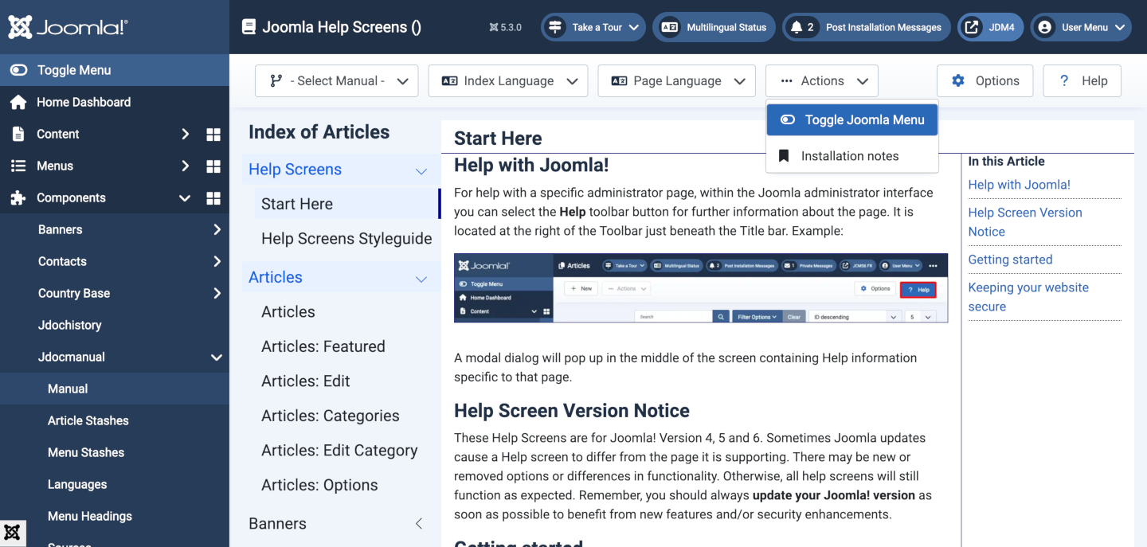Image resolution: width=1147 pixels, height=547 pixels.
Task: Jump to Help with Joomla! section link
Action: (x=1019, y=185)
